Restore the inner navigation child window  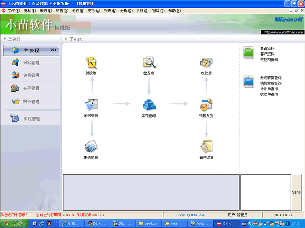tap(297, 11)
